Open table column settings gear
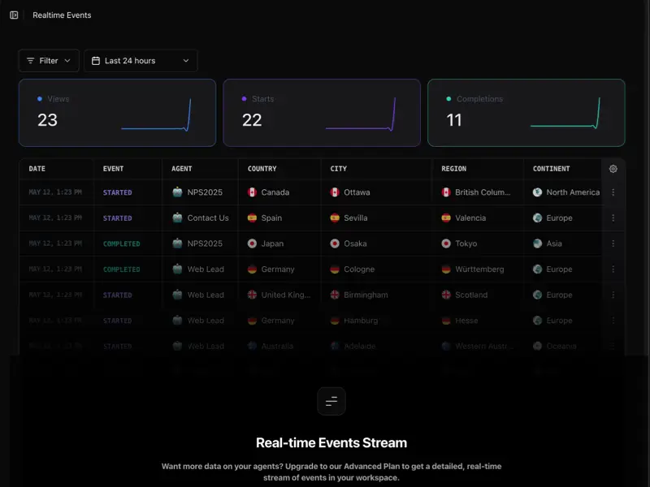Viewport: 650px width, 487px height. [613, 169]
